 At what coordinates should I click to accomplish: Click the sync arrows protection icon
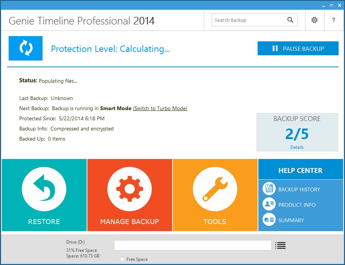(x=26, y=48)
